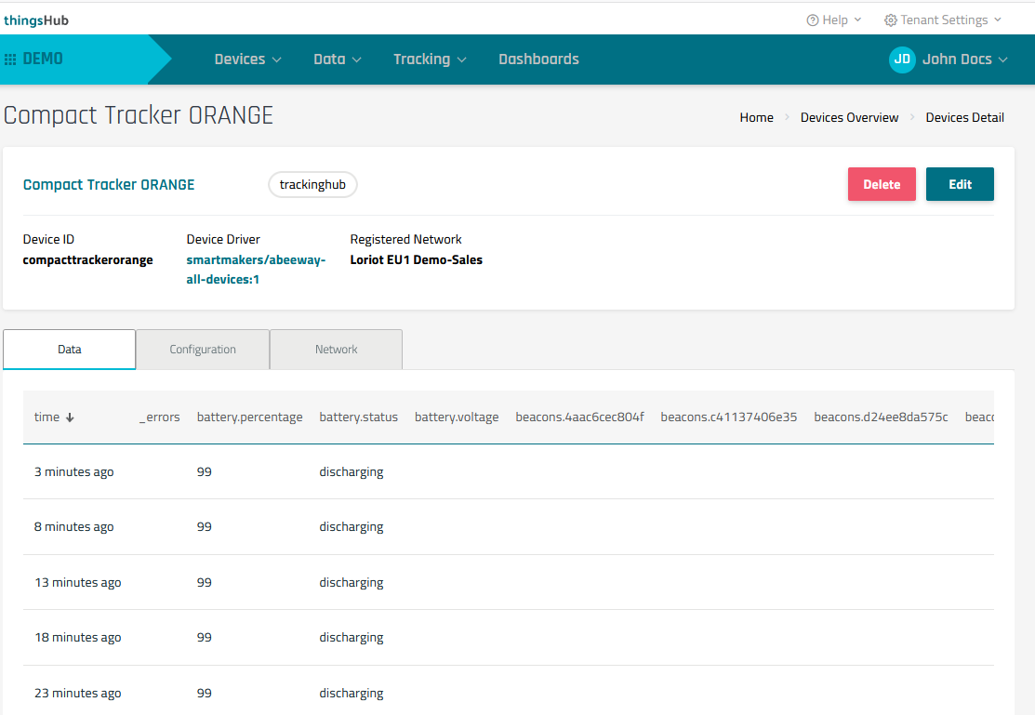Click the JD user avatar icon

(902, 60)
